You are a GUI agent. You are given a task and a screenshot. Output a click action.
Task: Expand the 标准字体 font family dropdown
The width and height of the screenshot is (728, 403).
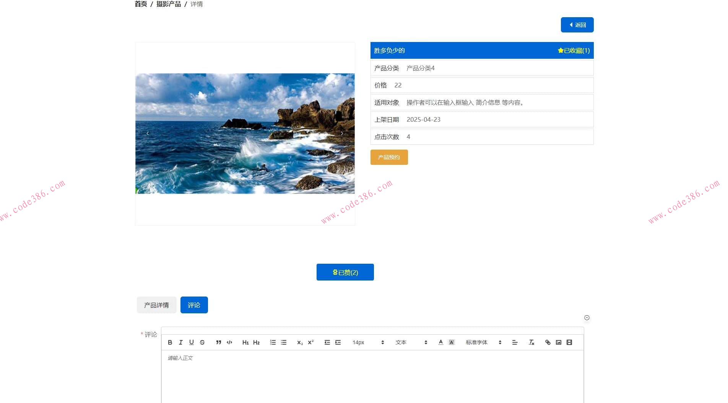click(x=483, y=342)
